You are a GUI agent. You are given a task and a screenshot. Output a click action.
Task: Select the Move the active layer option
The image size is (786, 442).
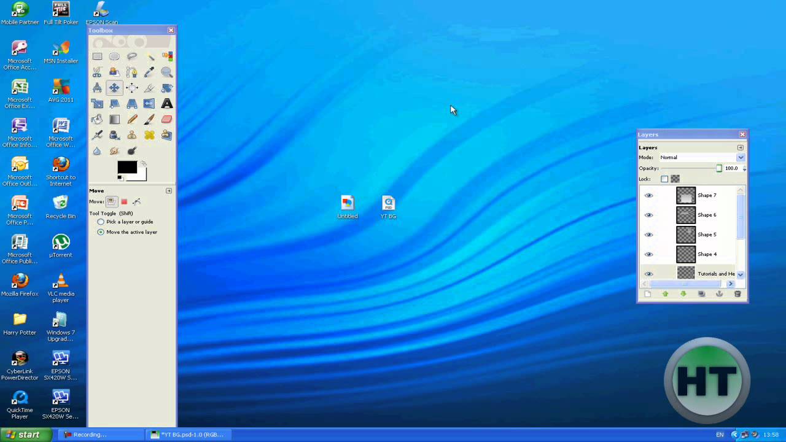[x=101, y=232]
